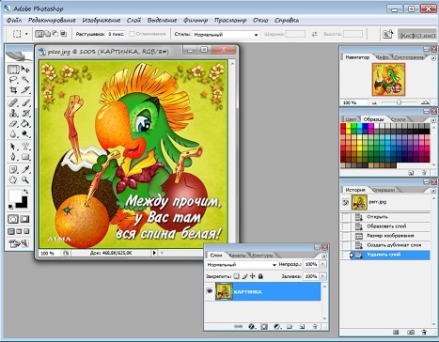Select the Rectangle shape tool
439x342 pixels.
click(25, 157)
